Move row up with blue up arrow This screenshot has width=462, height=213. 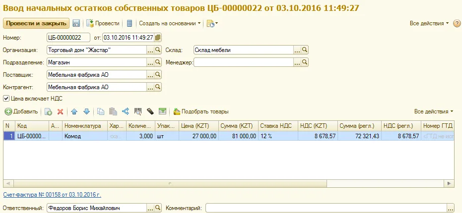coord(74,111)
